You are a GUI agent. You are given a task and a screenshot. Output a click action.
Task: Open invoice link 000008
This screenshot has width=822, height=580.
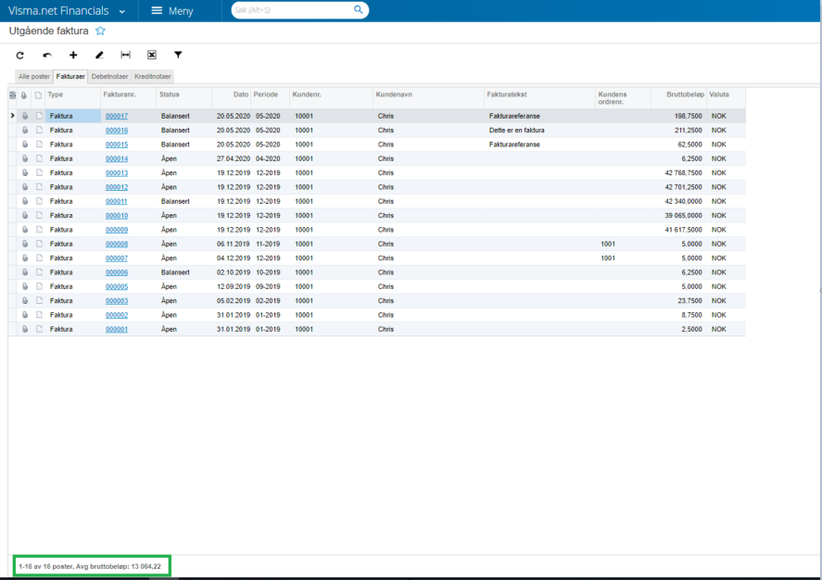pos(117,245)
